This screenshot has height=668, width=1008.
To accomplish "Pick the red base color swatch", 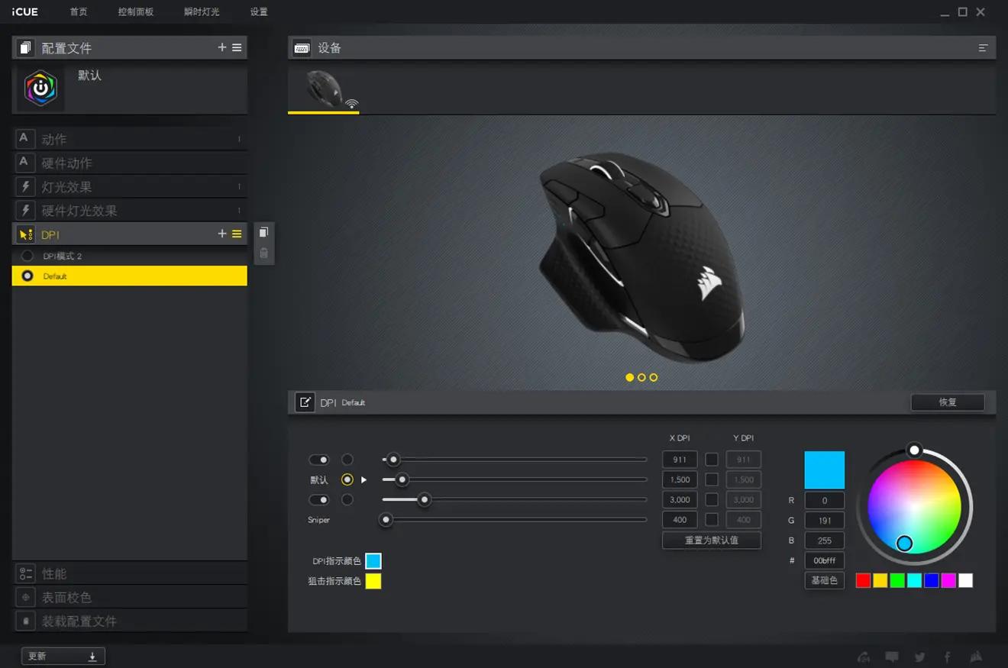I will (863, 580).
